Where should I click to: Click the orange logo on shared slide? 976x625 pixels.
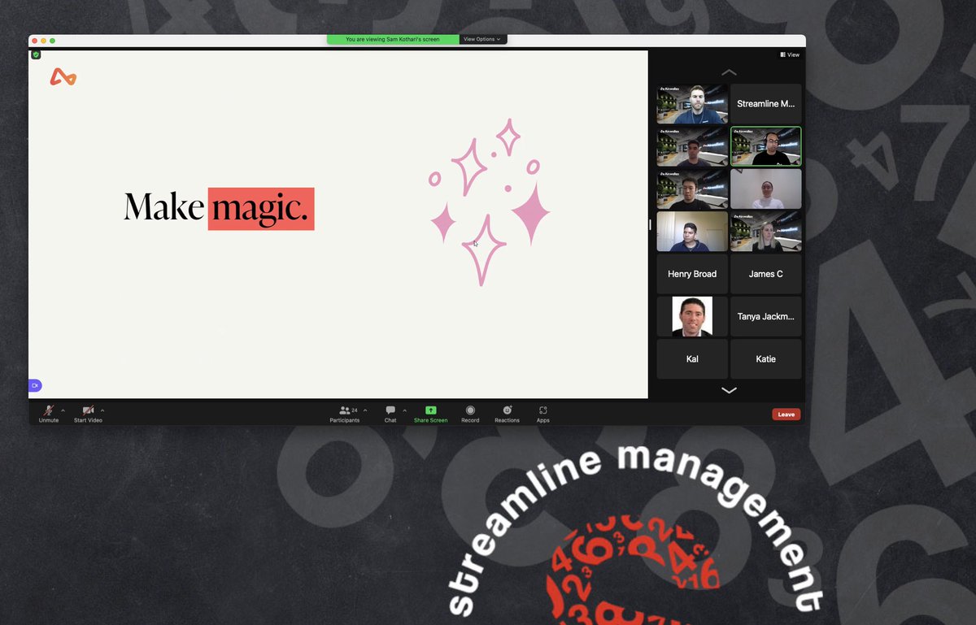pos(63,77)
